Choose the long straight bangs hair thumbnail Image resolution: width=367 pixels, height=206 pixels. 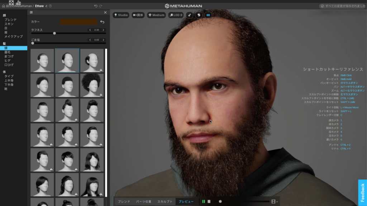[x=92, y=185]
